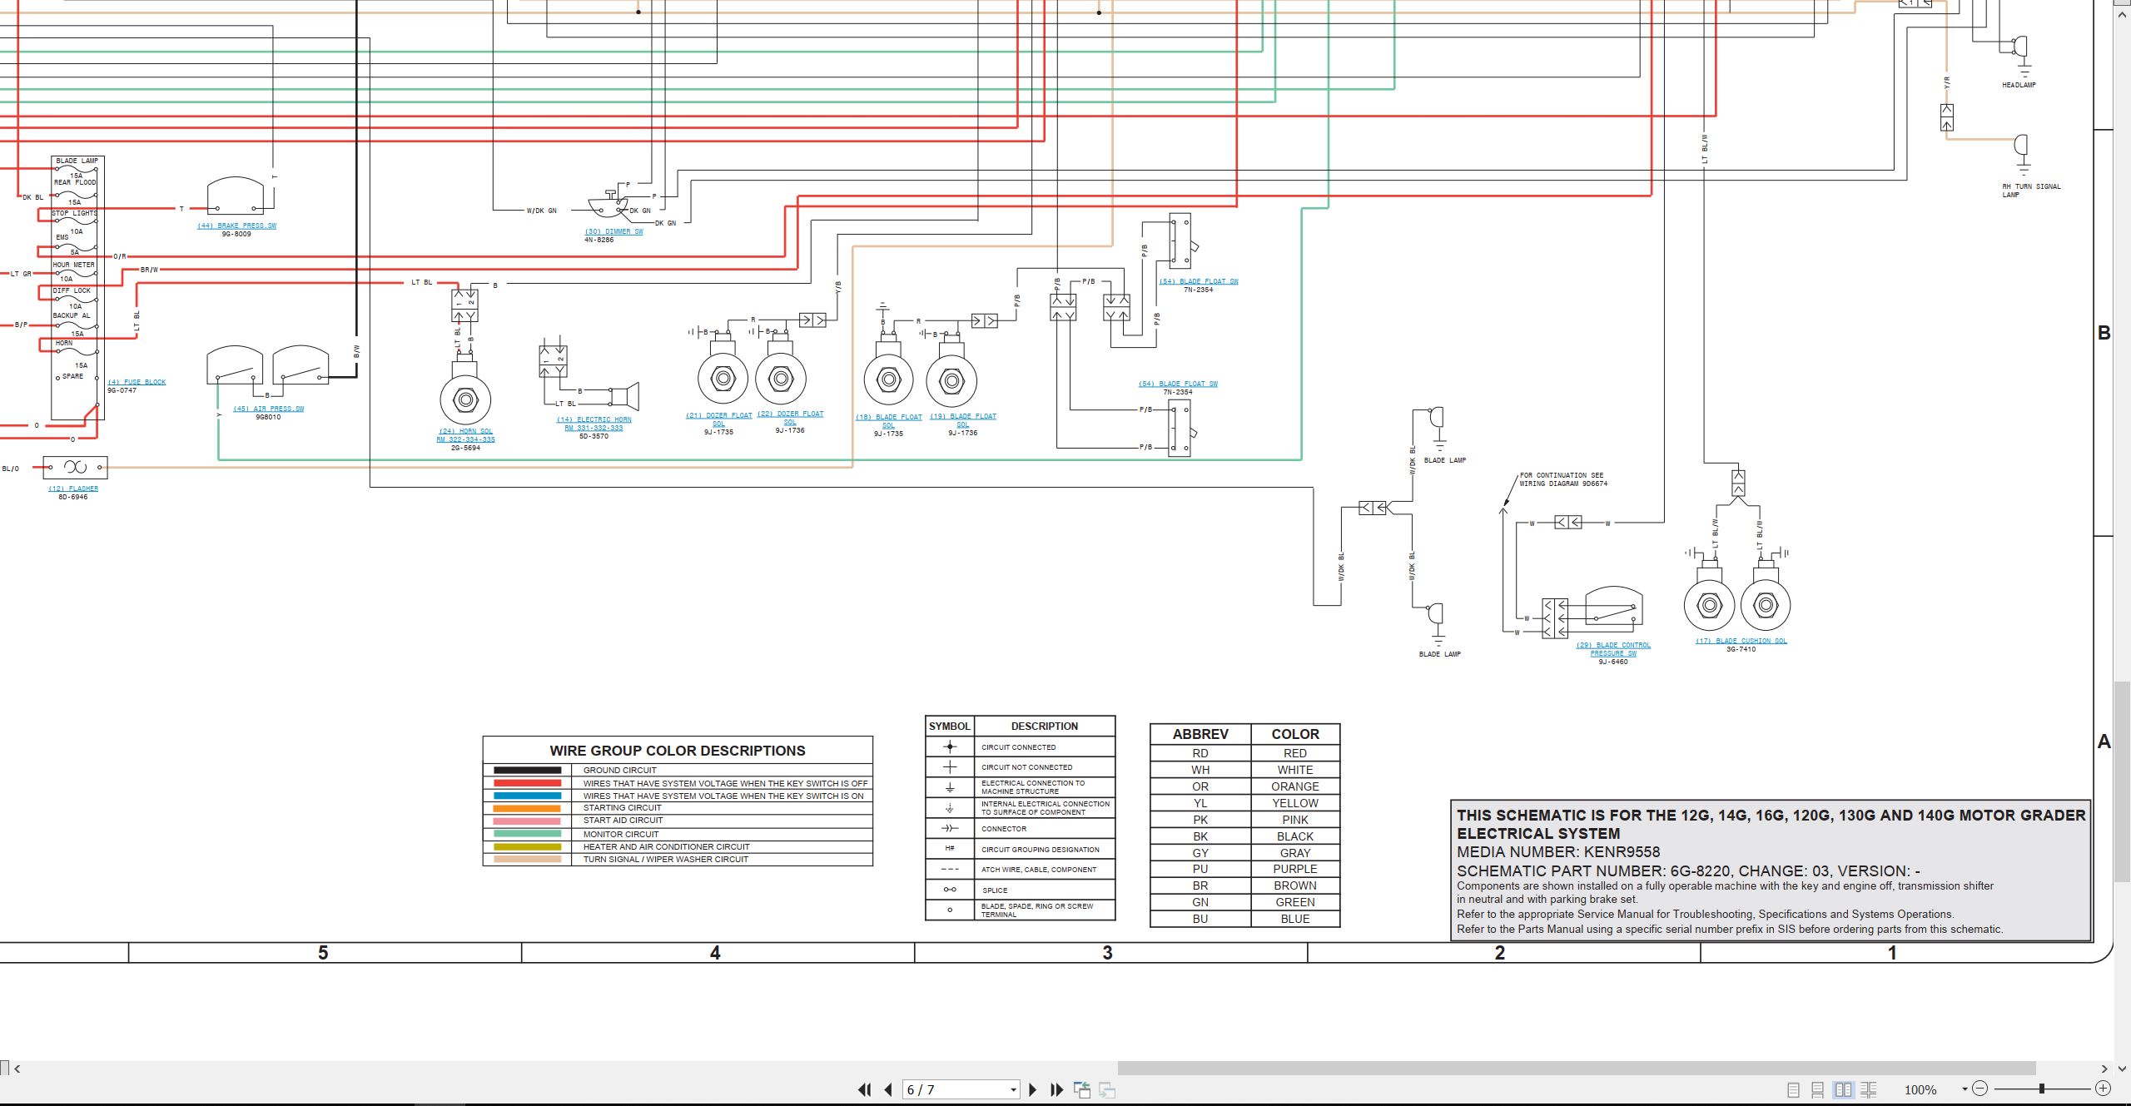2131x1106 pixels.
Task: Click the CIRCUIT NOT CONNECTED description text
Action: [x=1026, y=767]
